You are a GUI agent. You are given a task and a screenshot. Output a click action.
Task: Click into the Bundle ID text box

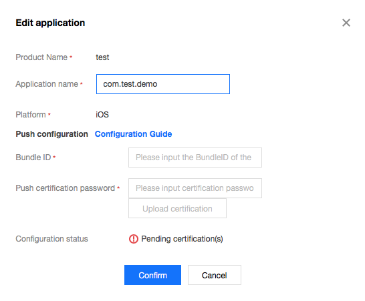coord(195,158)
